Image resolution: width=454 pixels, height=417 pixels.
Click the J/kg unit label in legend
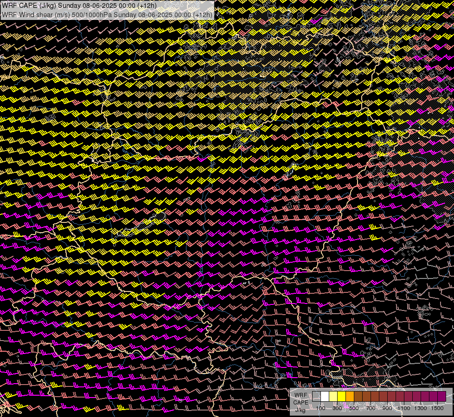[300, 410]
